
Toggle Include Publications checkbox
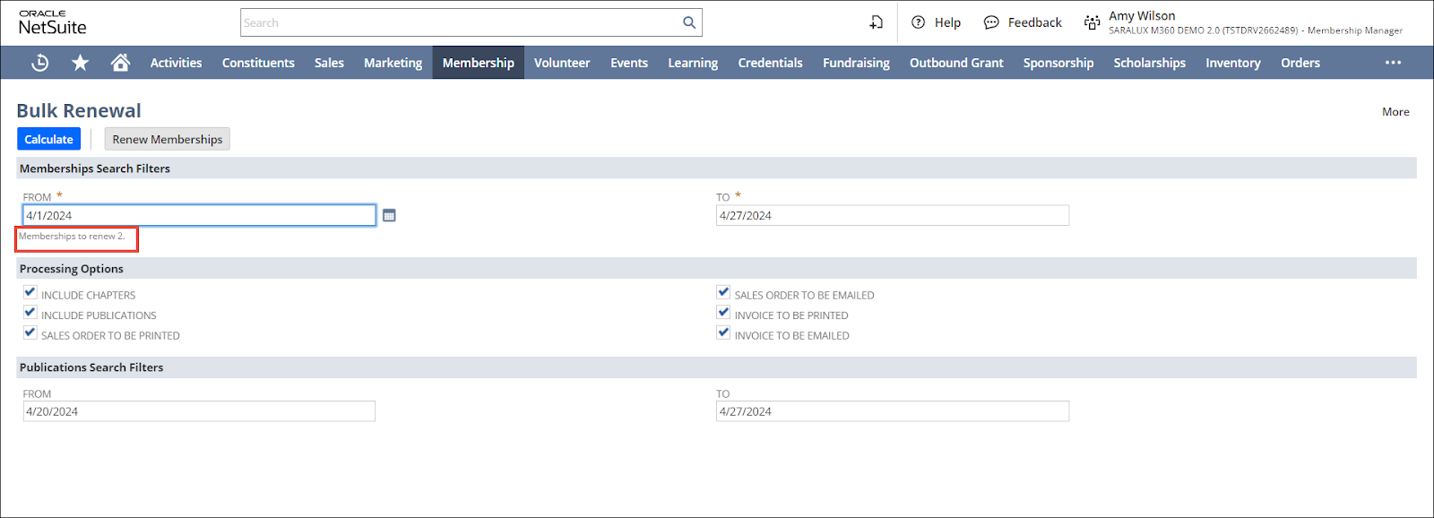click(x=30, y=313)
